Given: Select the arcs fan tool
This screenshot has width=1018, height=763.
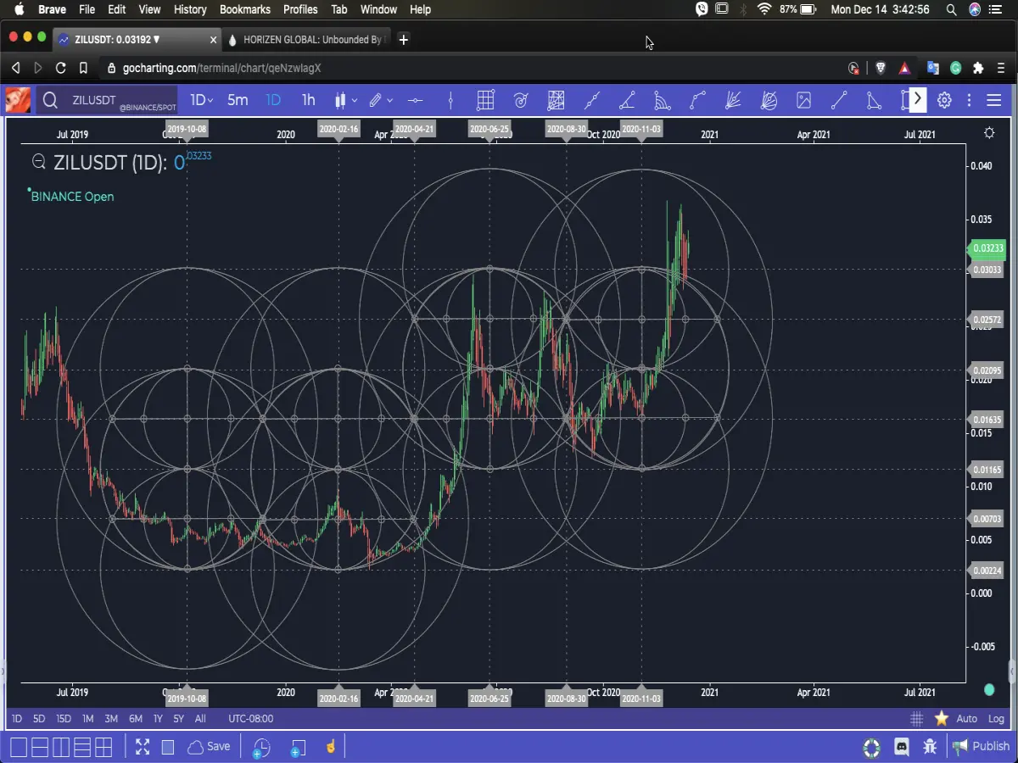Looking at the screenshot, I should point(663,100).
